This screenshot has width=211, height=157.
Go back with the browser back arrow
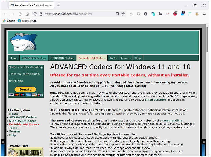click(5, 14)
